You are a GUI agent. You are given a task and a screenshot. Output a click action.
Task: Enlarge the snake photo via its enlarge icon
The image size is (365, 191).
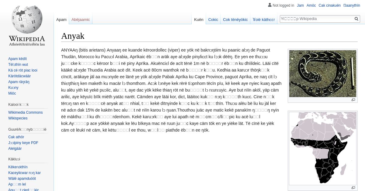tap(353, 100)
